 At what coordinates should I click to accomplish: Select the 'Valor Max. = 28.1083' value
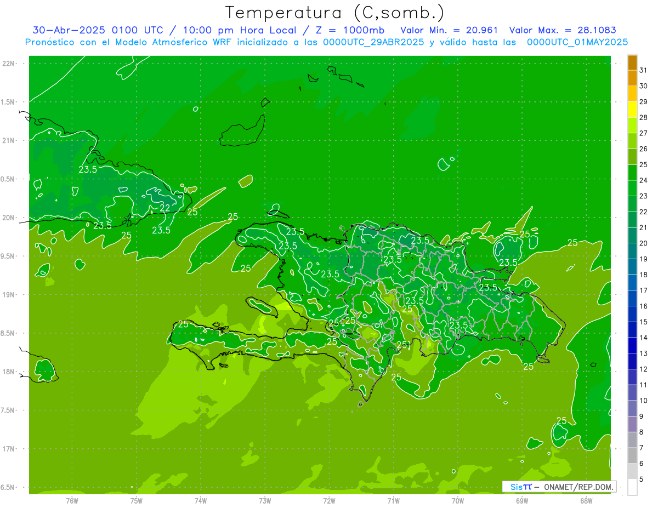point(563,30)
